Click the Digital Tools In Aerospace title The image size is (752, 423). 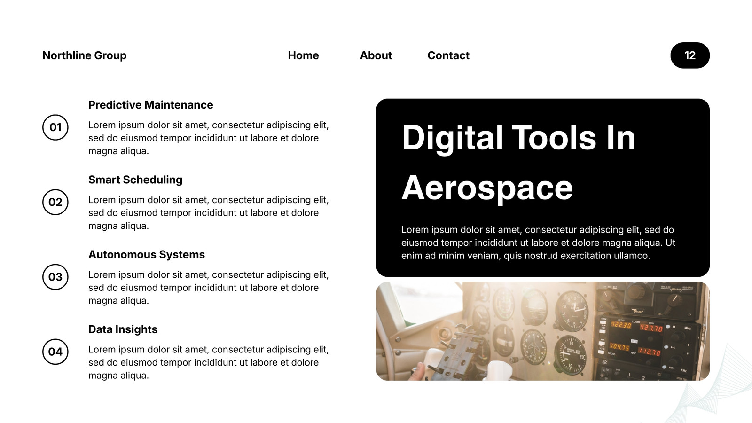point(518,163)
